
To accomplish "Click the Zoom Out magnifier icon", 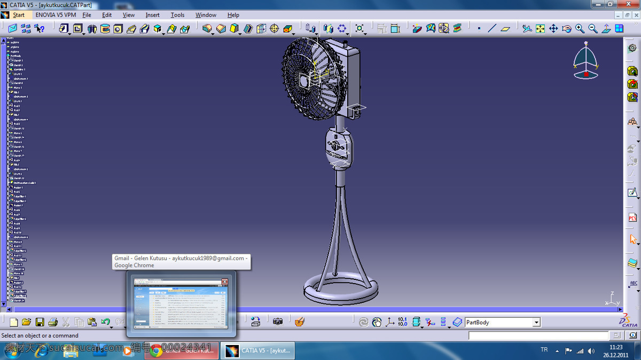I will point(593,28).
